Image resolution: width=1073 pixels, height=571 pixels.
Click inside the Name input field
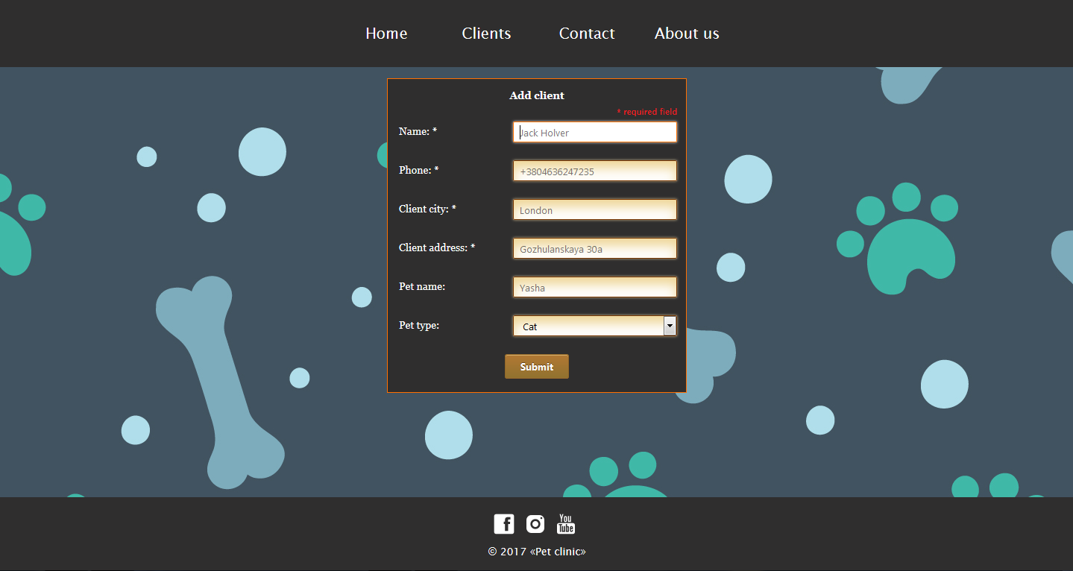pyautogui.click(x=594, y=131)
